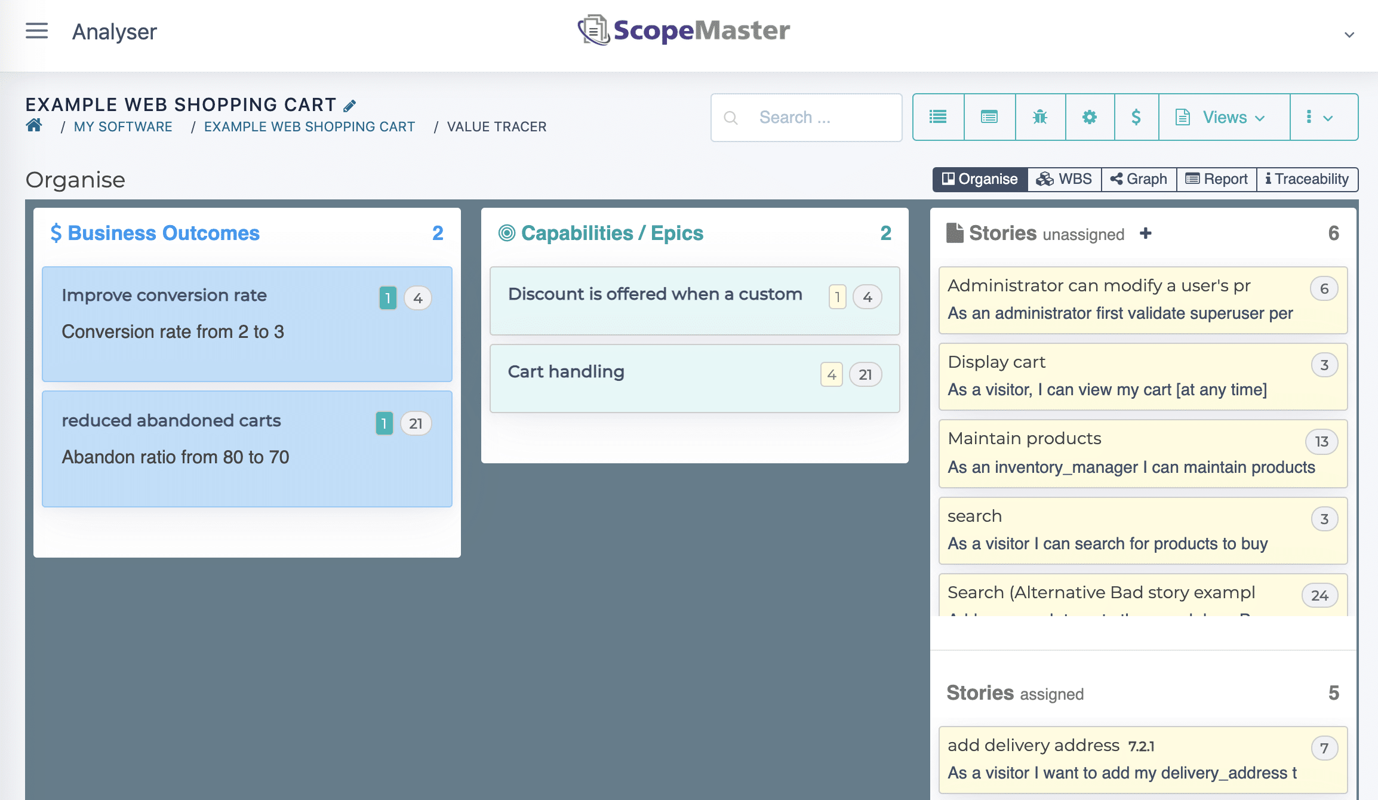1378x800 pixels.
Task: Click the Stories document icon
Action: (953, 232)
